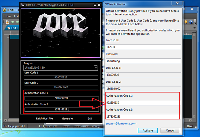Image resolution: width=200 pixels, height=137 pixels.
Task: Click the horizontal scrollbar right arrow in UltraEdit
Action: 190,120
